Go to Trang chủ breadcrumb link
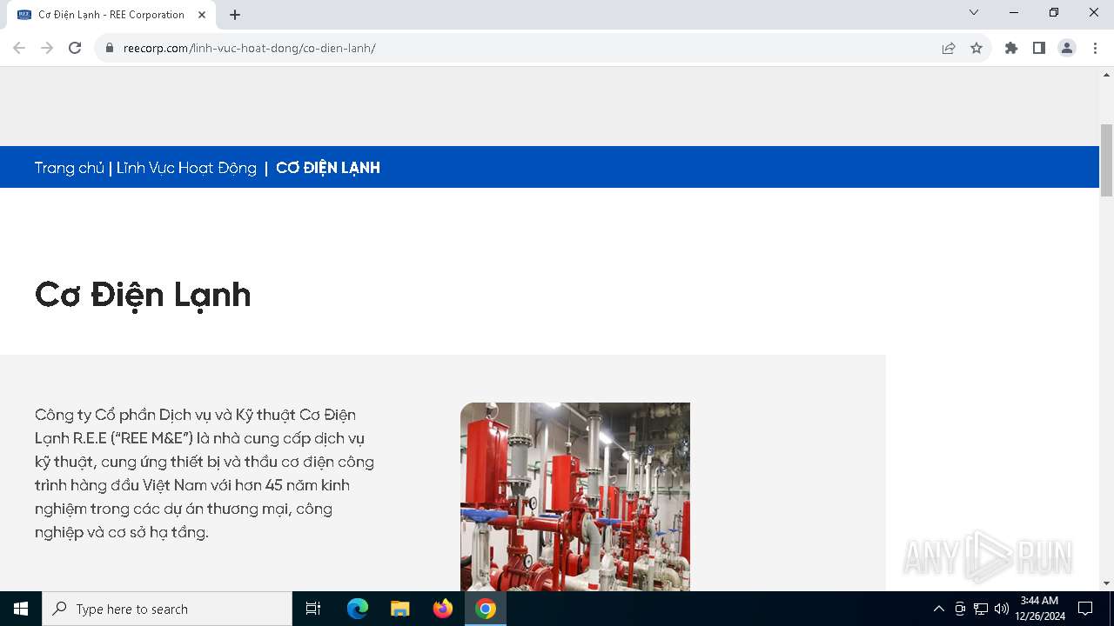This screenshot has width=1114, height=626. [70, 168]
